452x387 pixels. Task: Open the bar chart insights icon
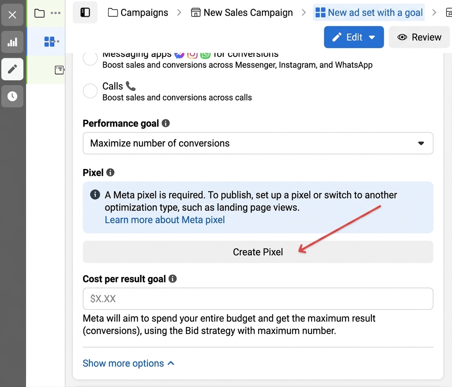click(13, 42)
